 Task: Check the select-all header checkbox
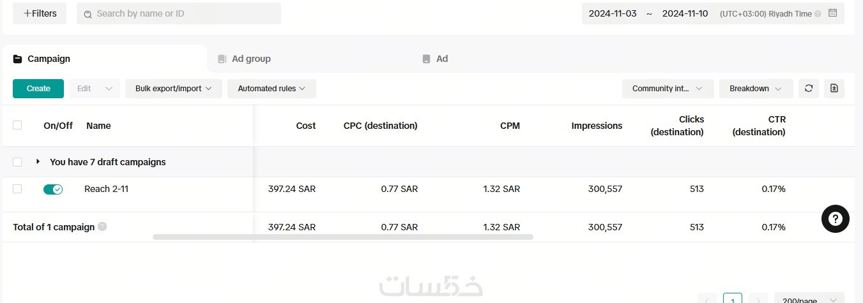click(17, 126)
